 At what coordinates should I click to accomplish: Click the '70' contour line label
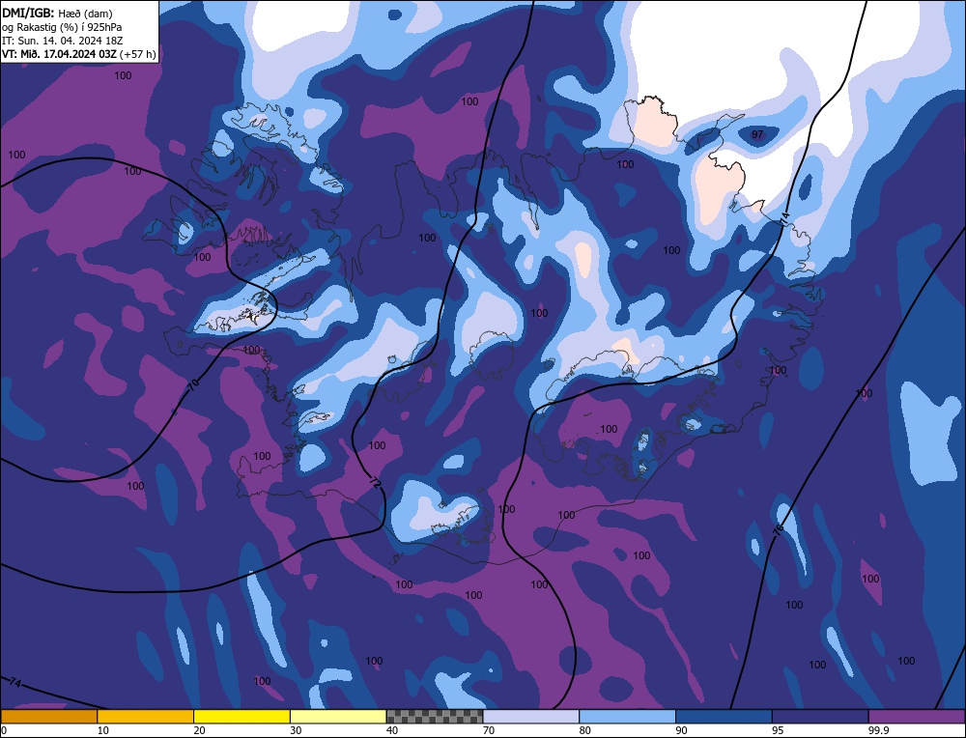[193, 385]
